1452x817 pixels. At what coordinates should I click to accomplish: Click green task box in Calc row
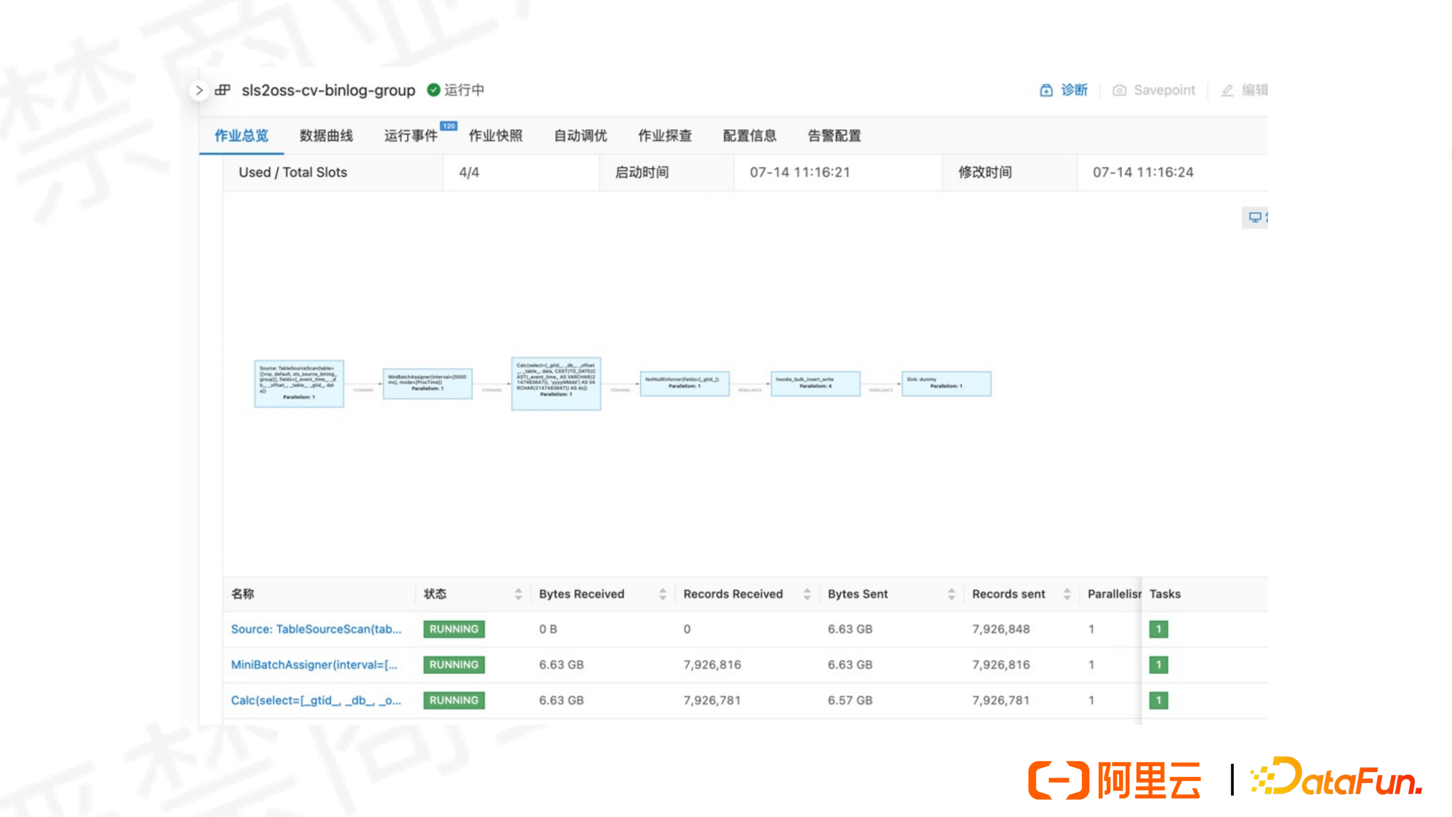click(x=1158, y=700)
